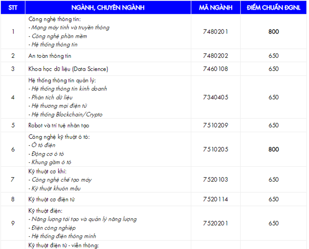Click score 650 for cơ điện tử
Screen dimensions: 309x249
pyautogui.click(x=274, y=199)
